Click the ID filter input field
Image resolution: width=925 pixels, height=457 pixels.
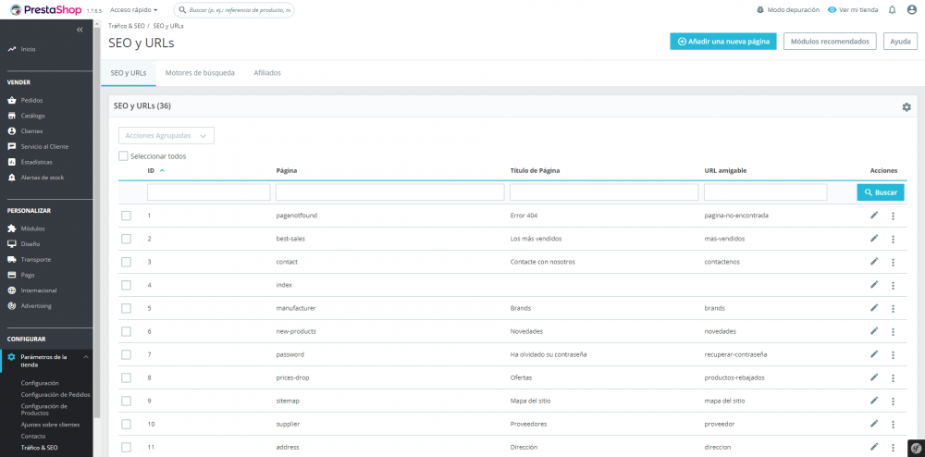click(208, 192)
